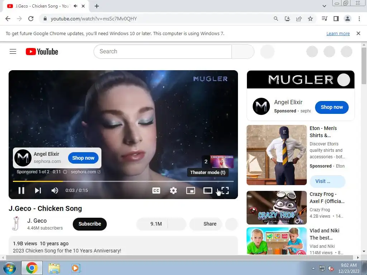
Task: Open Crazy Frog Axel F thumbnail
Action: tap(277, 208)
